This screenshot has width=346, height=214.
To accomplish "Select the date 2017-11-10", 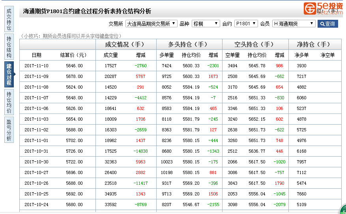I will point(36,66).
